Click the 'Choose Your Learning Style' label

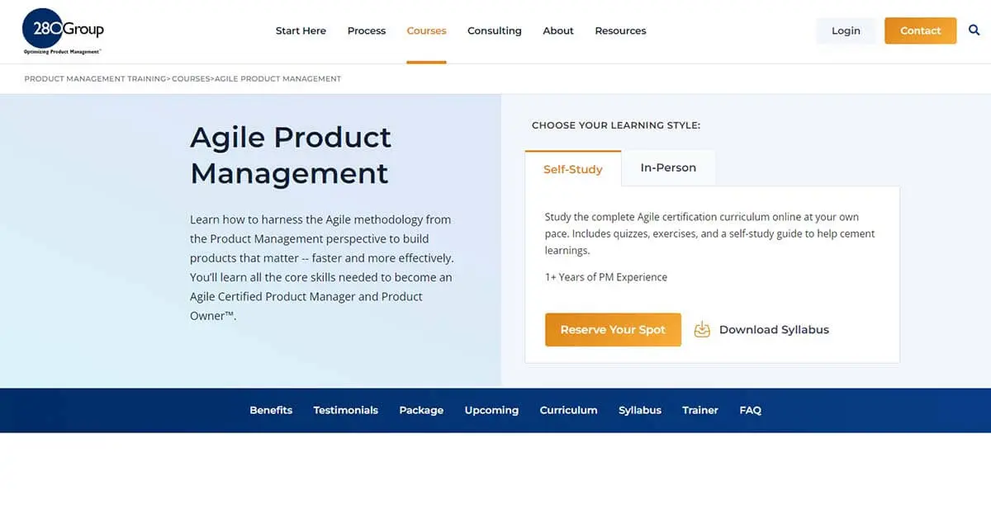[616, 125]
